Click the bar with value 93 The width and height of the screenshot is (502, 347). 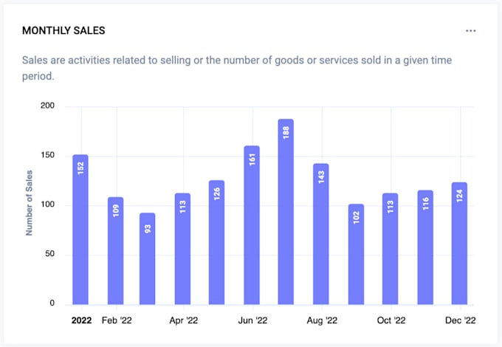(148, 258)
